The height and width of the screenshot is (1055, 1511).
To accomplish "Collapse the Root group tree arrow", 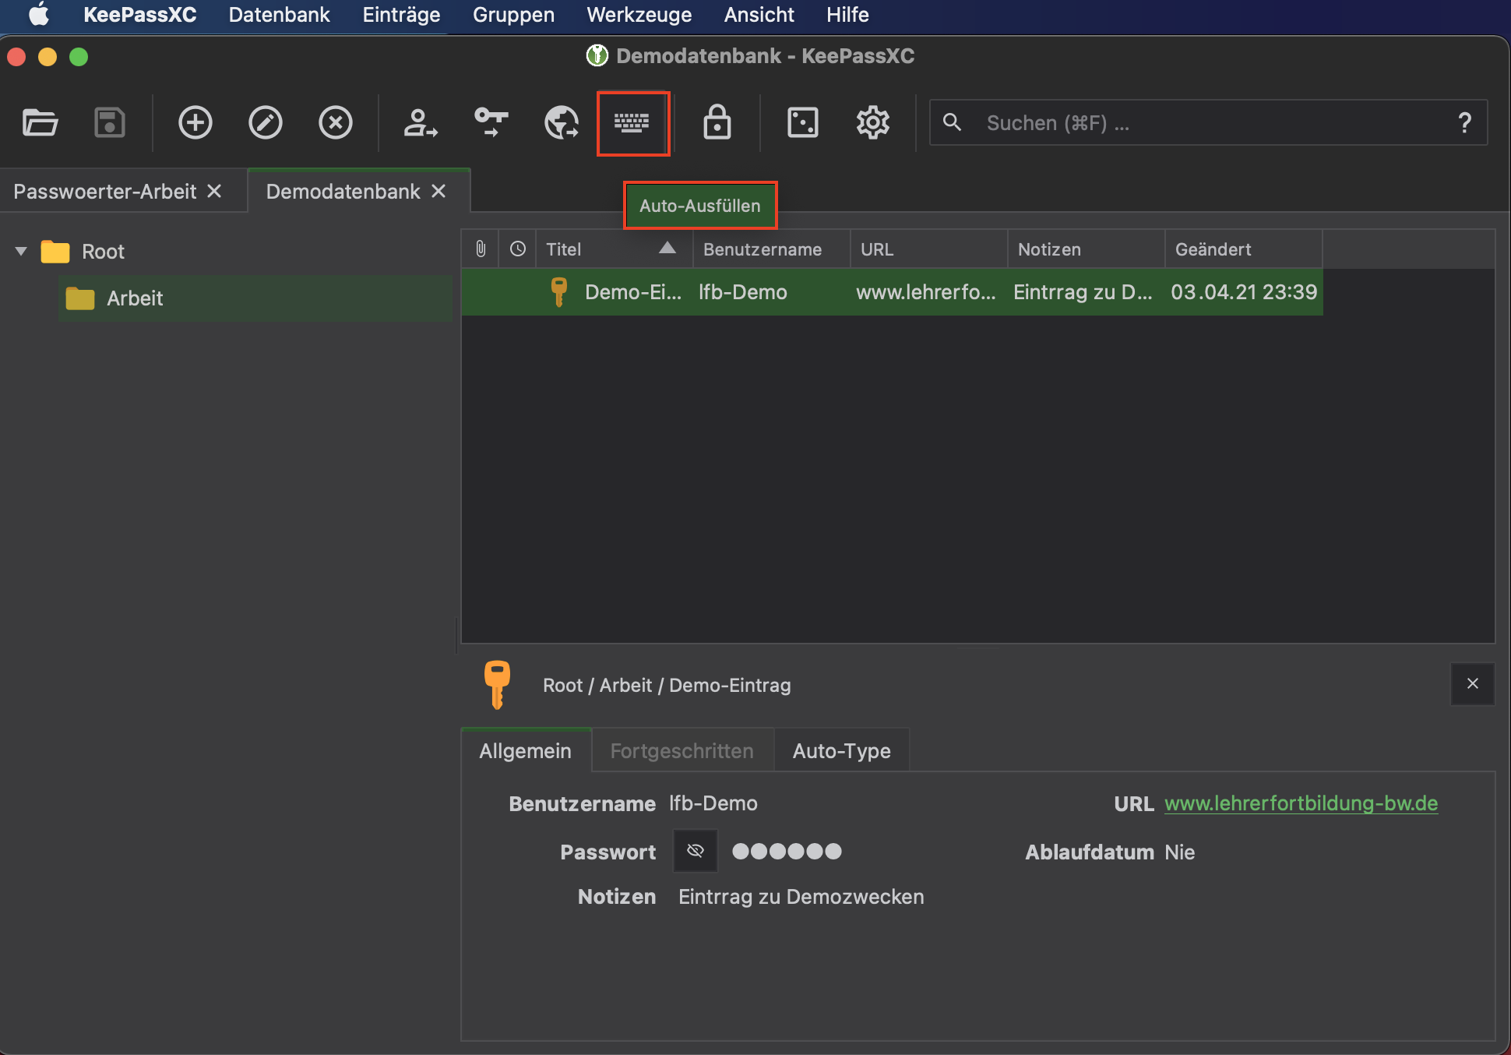I will coord(21,251).
